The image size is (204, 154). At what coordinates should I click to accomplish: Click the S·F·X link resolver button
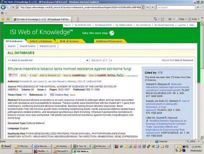13,75
